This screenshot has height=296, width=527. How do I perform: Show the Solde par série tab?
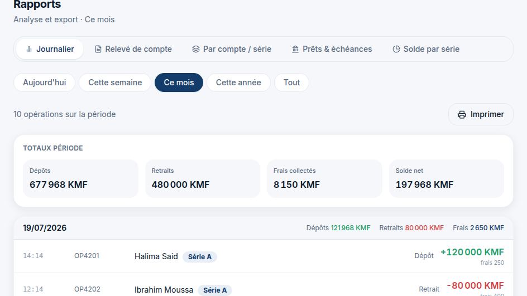tap(426, 49)
